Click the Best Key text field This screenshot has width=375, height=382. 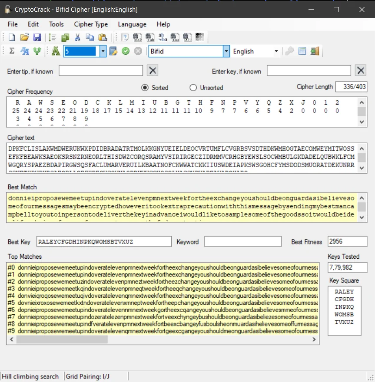point(104,241)
